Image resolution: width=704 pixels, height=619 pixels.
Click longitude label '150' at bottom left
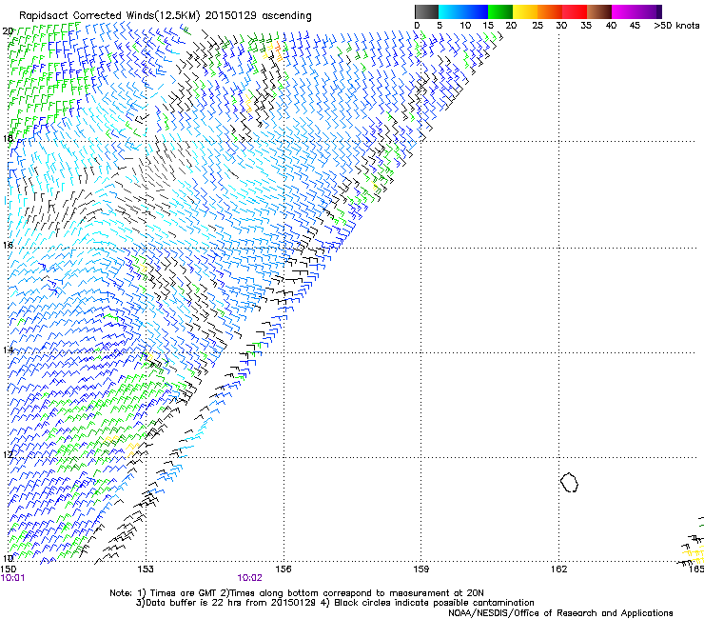(9, 569)
